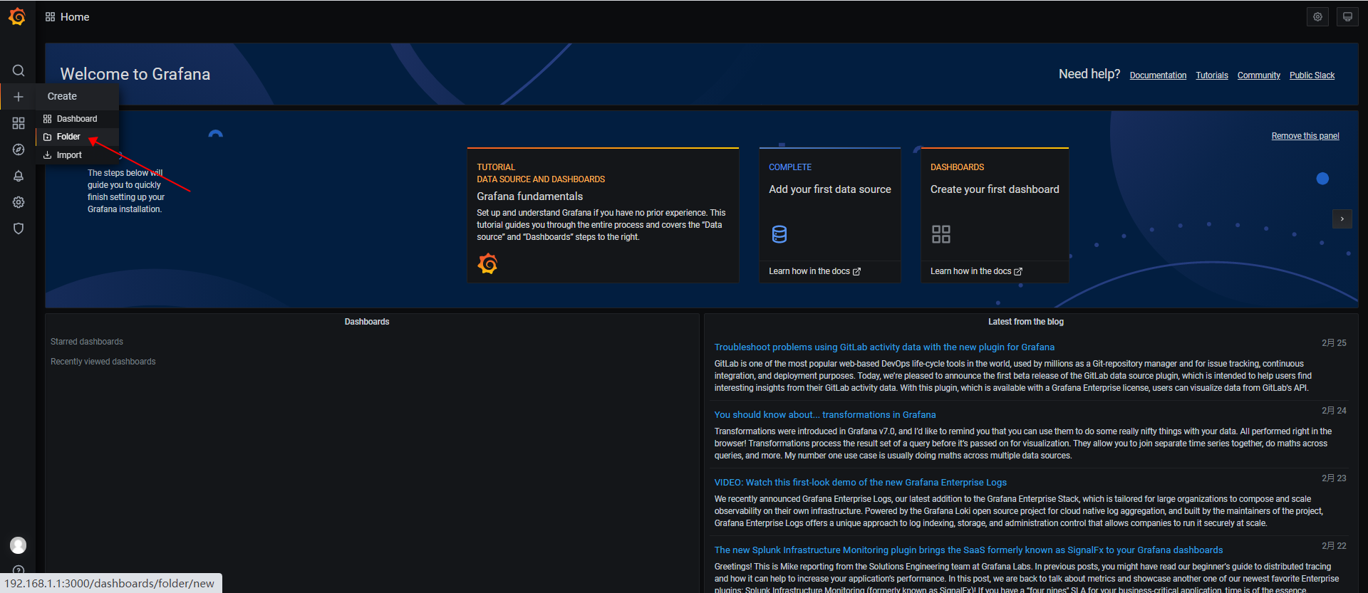Image resolution: width=1368 pixels, height=593 pixels.
Task: Open the Configuration gear in sidebar
Action: [19, 202]
